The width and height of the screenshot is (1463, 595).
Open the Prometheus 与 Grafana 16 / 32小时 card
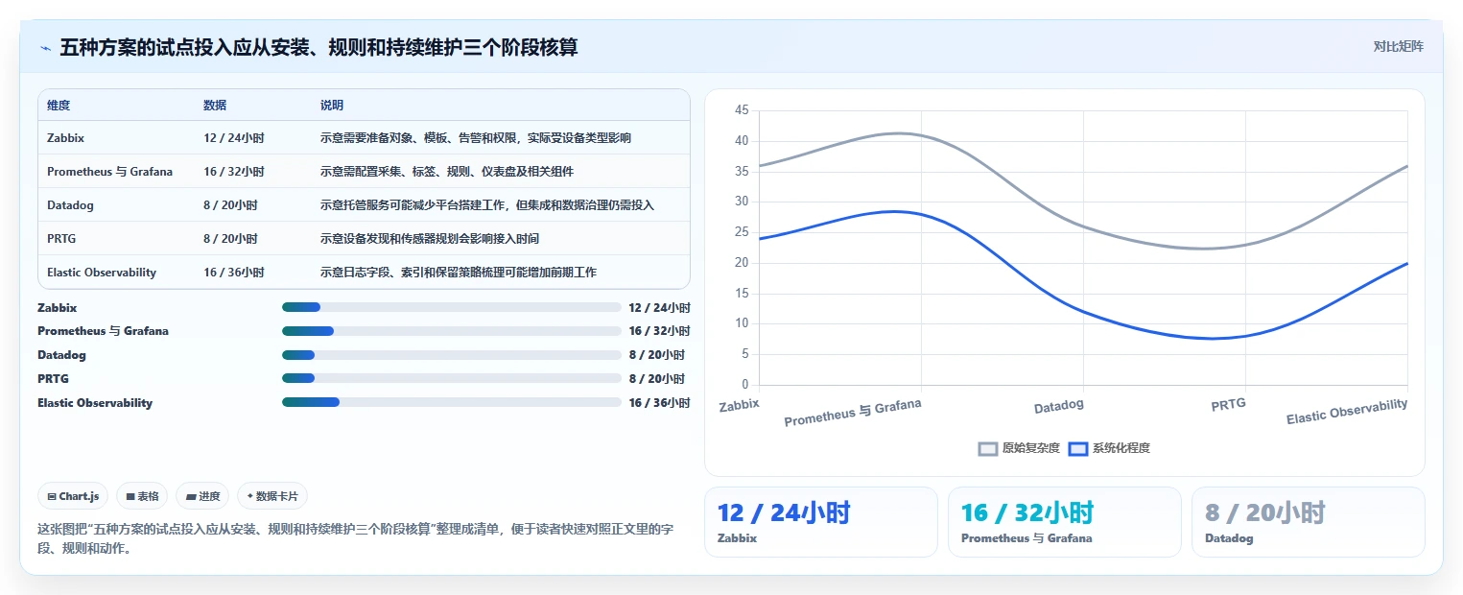(x=1064, y=522)
